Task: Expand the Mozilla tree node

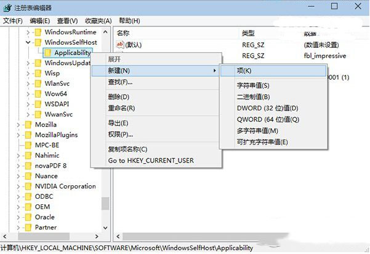Action: 18,125
